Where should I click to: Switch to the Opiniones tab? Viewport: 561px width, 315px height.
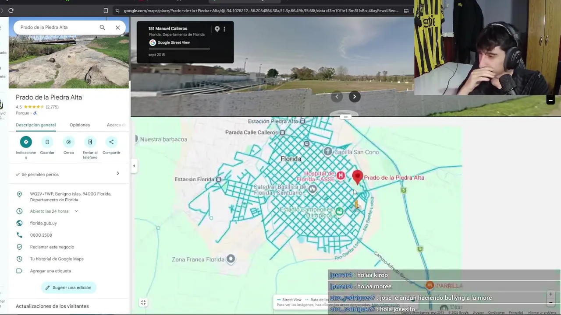(x=80, y=125)
